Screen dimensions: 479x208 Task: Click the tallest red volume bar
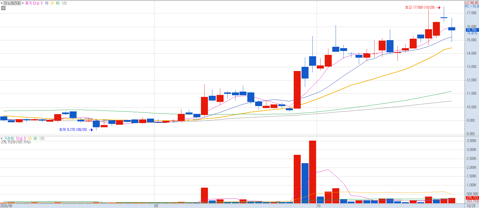coord(312,172)
